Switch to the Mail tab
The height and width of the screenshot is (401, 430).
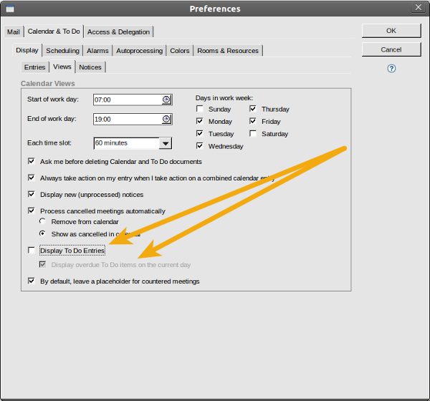(x=14, y=32)
